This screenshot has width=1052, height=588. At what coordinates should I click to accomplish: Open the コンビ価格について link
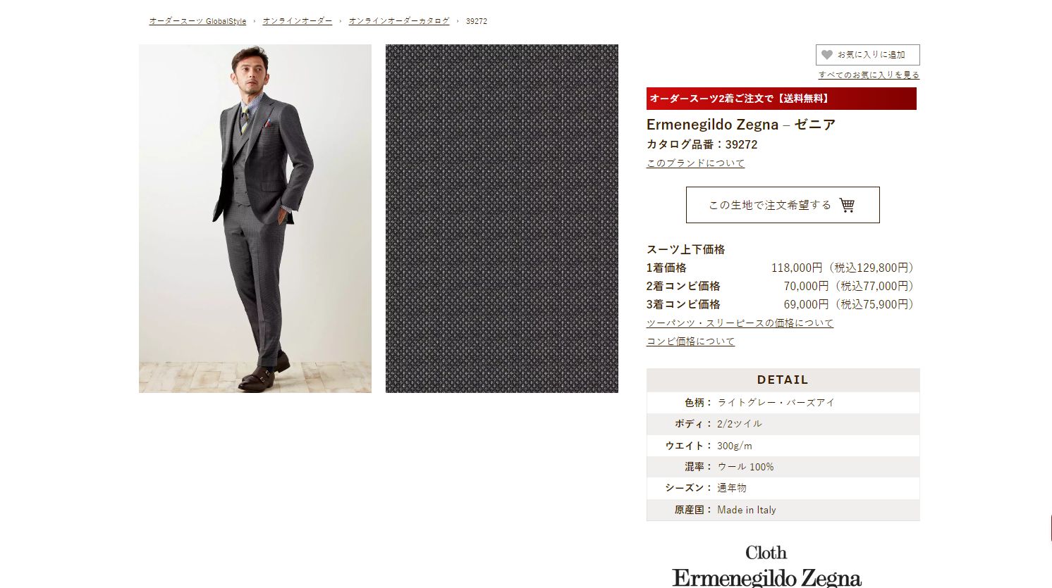(691, 342)
